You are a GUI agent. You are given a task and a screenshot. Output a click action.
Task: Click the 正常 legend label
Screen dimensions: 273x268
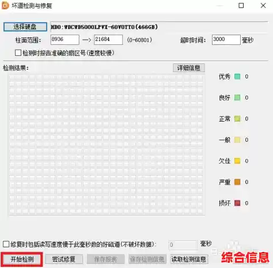tap(225, 119)
